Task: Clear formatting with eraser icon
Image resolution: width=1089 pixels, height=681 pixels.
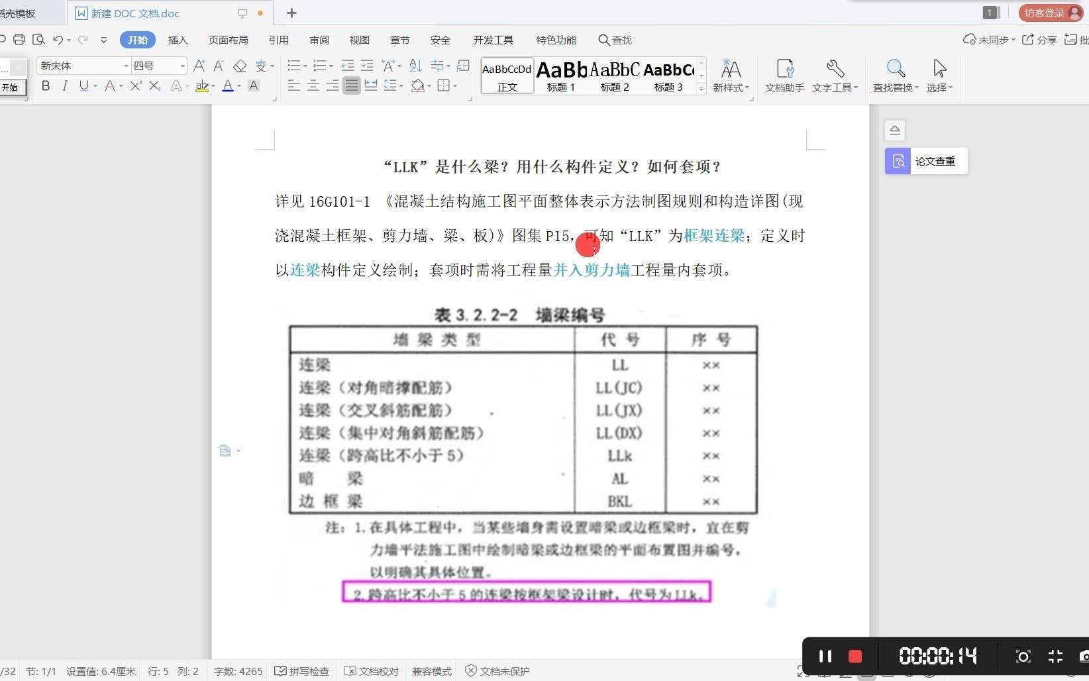Action: 240,66
